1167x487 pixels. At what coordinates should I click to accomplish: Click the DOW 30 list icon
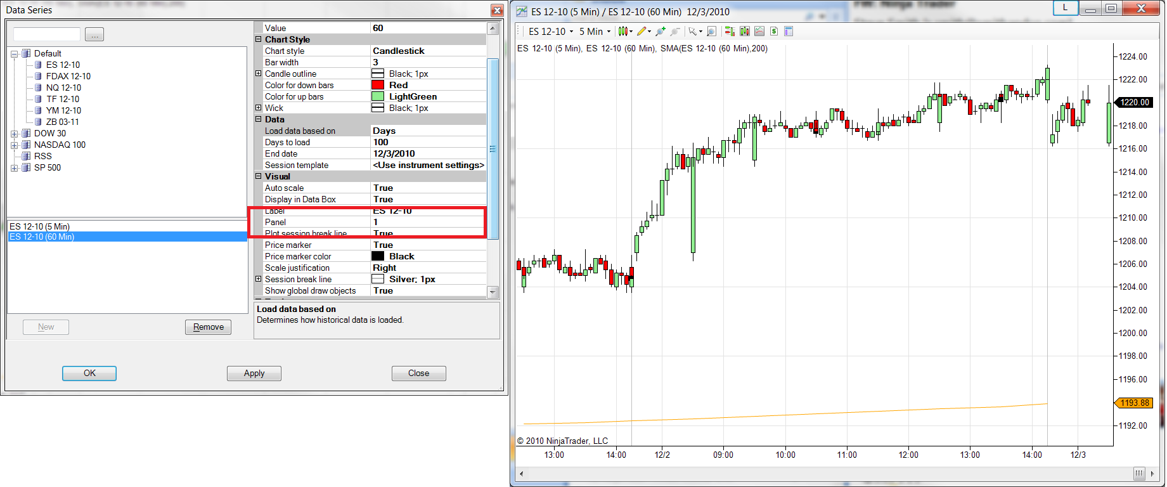point(26,133)
